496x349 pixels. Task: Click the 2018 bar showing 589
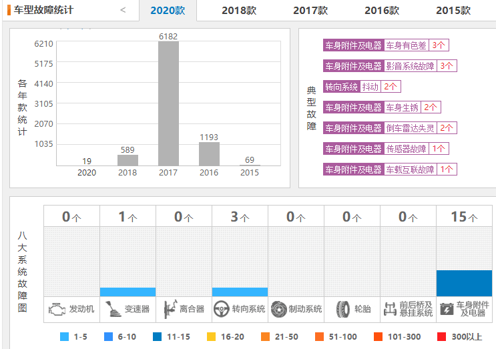click(128, 160)
